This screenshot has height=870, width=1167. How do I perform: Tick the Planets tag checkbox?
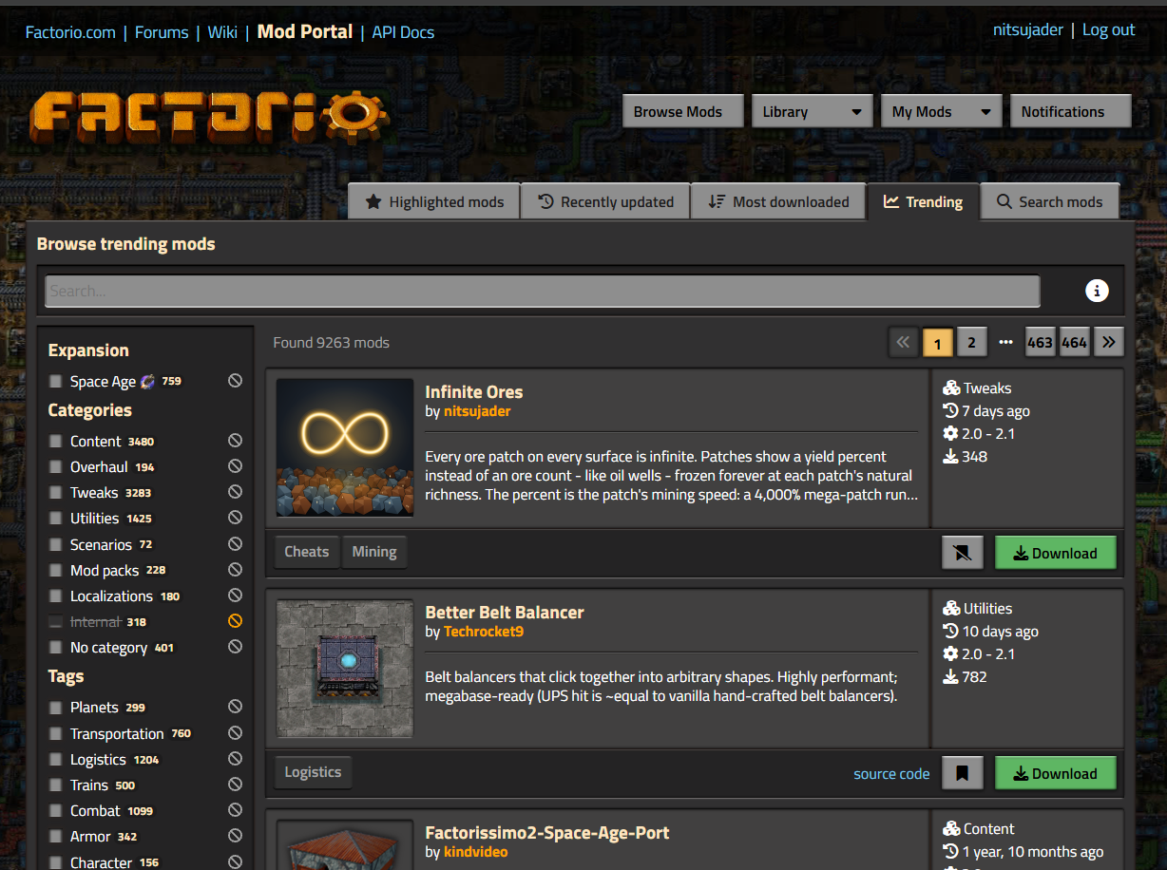pos(56,707)
